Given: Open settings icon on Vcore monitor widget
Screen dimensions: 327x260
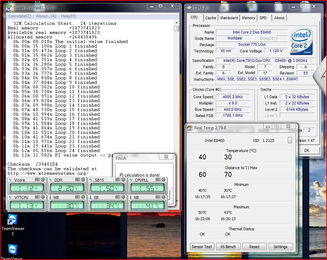Looking at the screenshot, I should click(37, 180).
